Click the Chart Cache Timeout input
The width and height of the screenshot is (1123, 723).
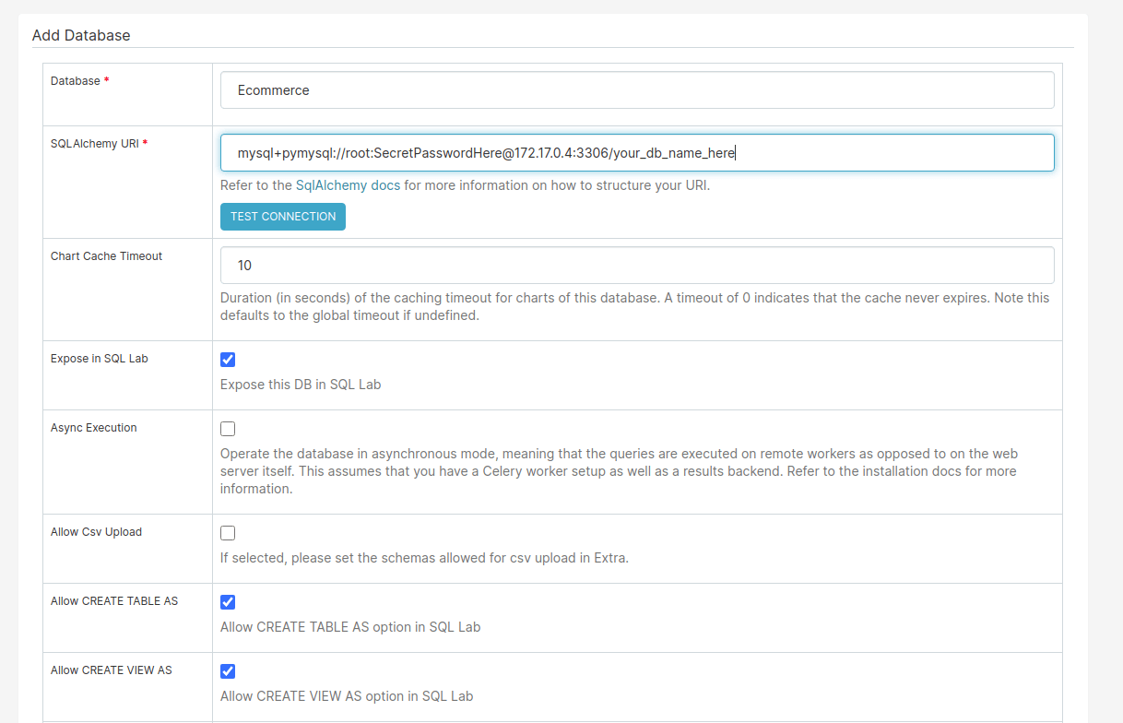(x=636, y=266)
